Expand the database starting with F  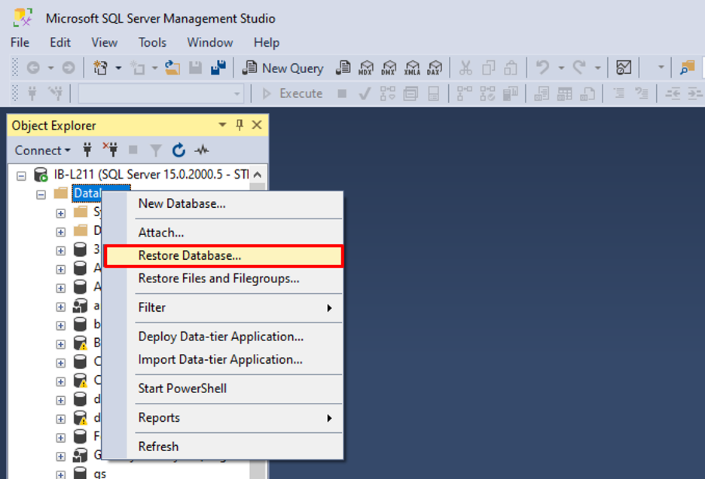click(61, 437)
